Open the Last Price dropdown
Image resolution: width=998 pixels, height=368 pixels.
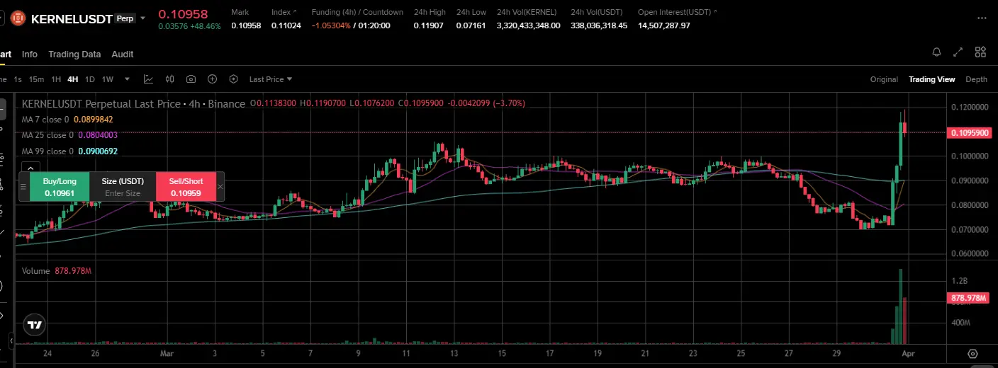pos(270,79)
